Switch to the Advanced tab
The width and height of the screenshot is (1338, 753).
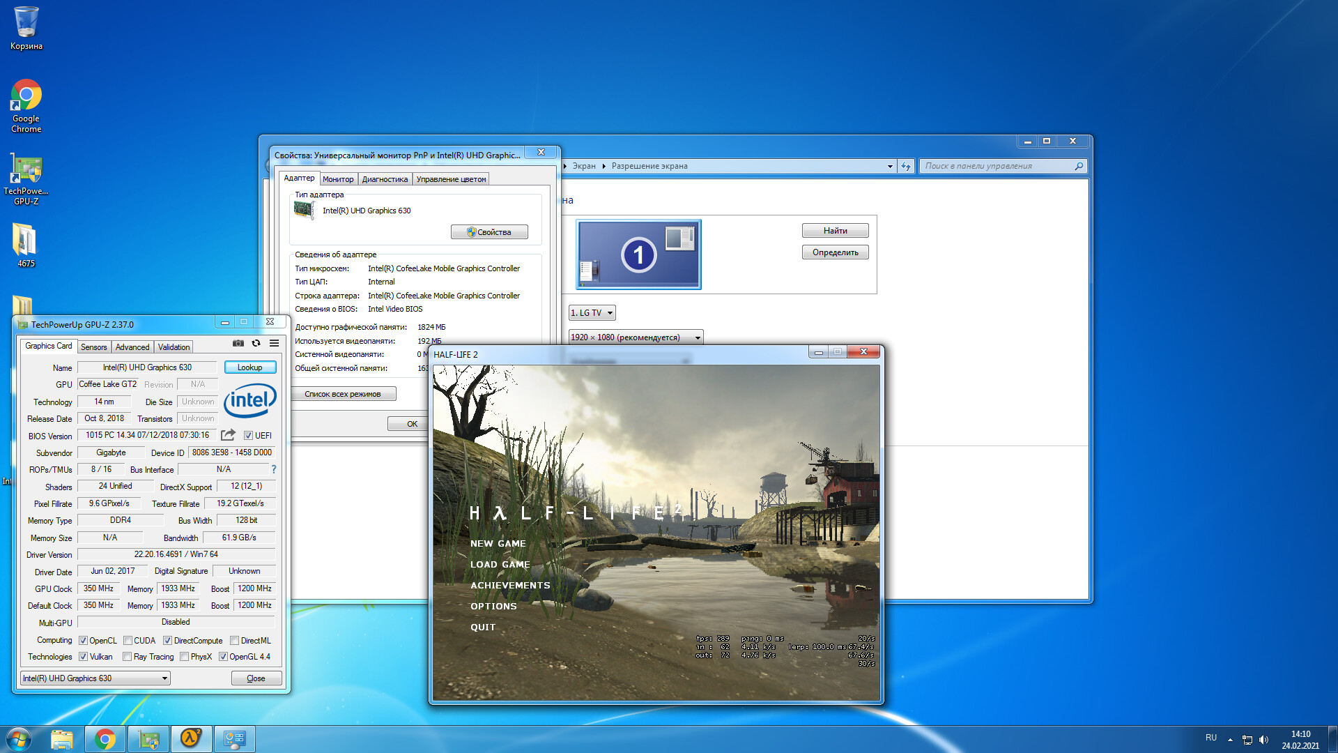(x=132, y=347)
